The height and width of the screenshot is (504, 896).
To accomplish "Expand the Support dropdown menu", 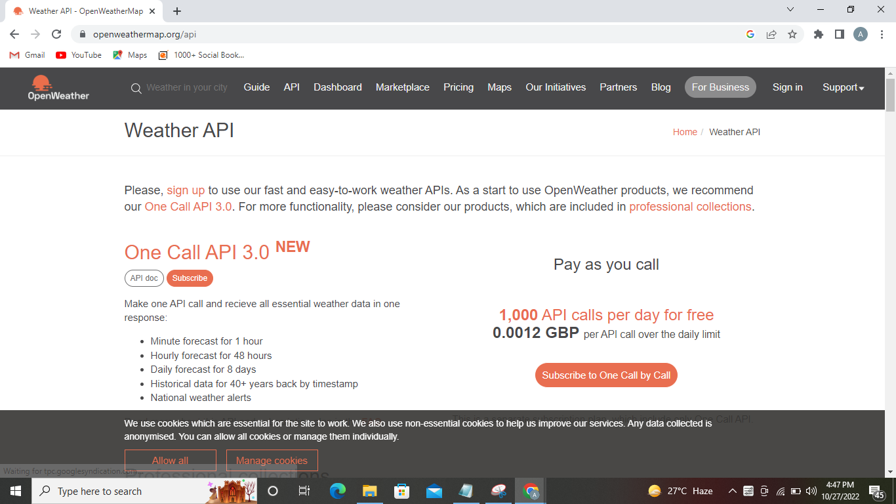I will pos(844,87).
